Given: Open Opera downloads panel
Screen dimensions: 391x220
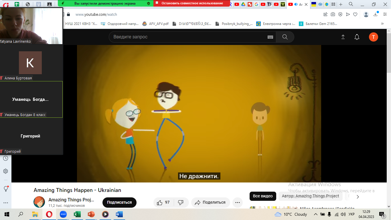Looking at the screenshot, I should [x=376, y=14].
